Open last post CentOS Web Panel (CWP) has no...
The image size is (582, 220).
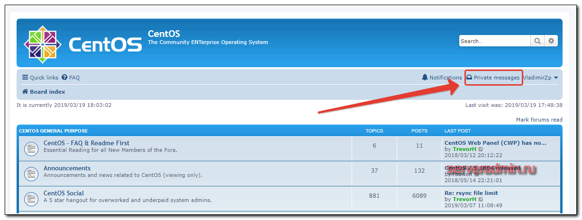[x=495, y=142]
